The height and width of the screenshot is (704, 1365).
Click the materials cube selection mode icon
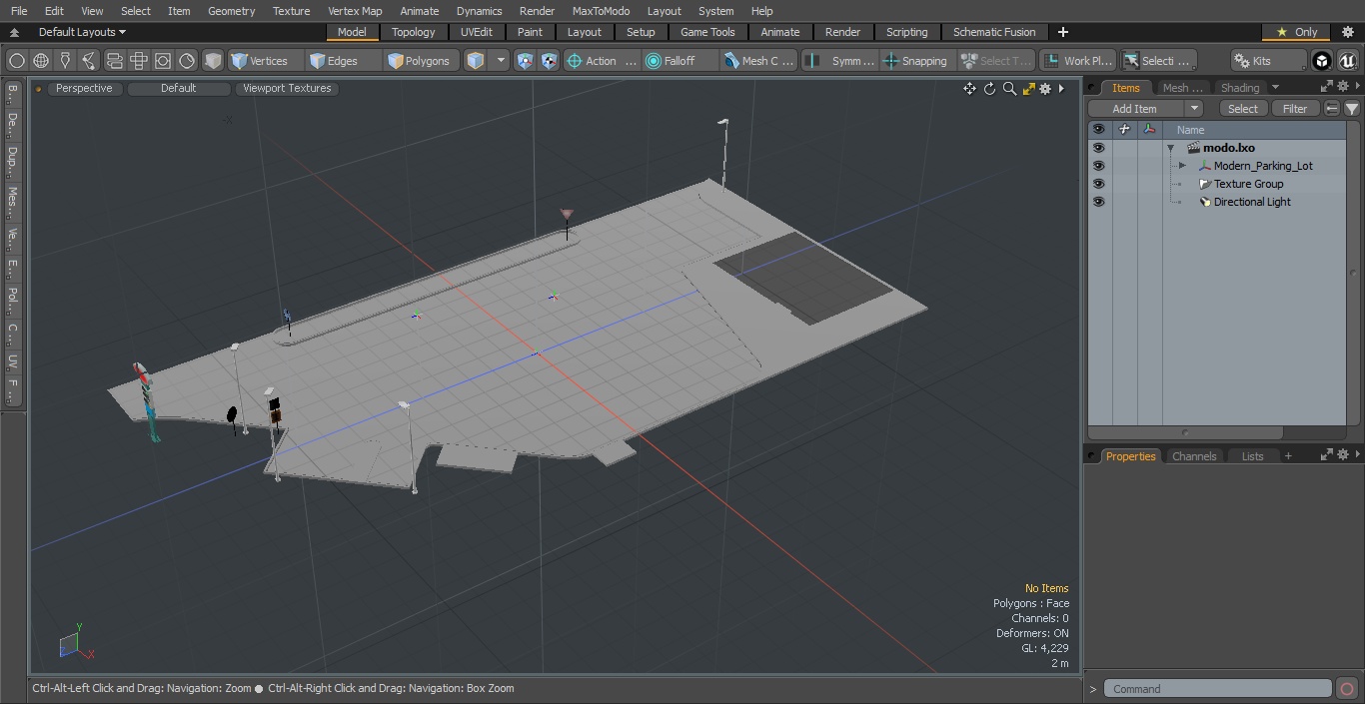click(x=476, y=61)
